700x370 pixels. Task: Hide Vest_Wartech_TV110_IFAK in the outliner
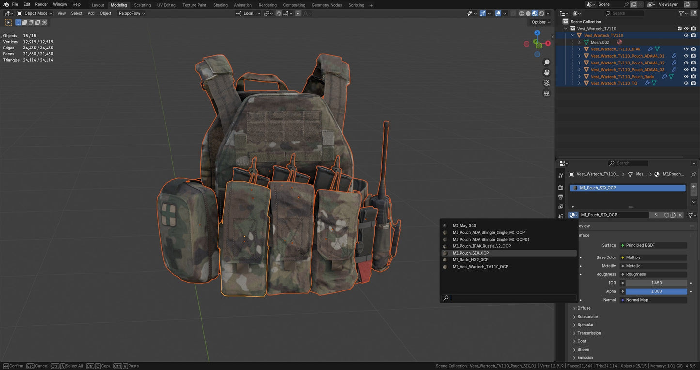686,49
